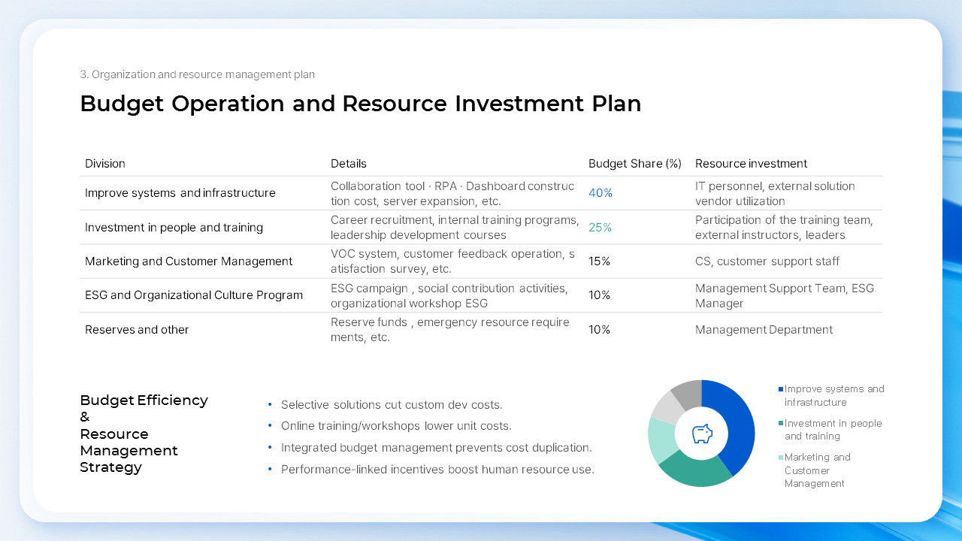Viewport: 962px width, 541px height.
Task: Click the Details column header
Action: pos(348,163)
